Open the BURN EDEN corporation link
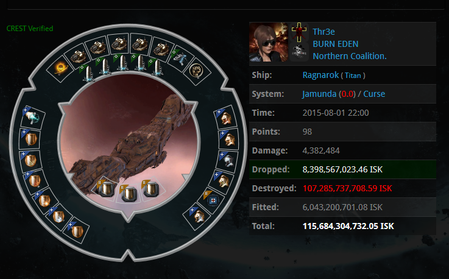 [x=335, y=44]
